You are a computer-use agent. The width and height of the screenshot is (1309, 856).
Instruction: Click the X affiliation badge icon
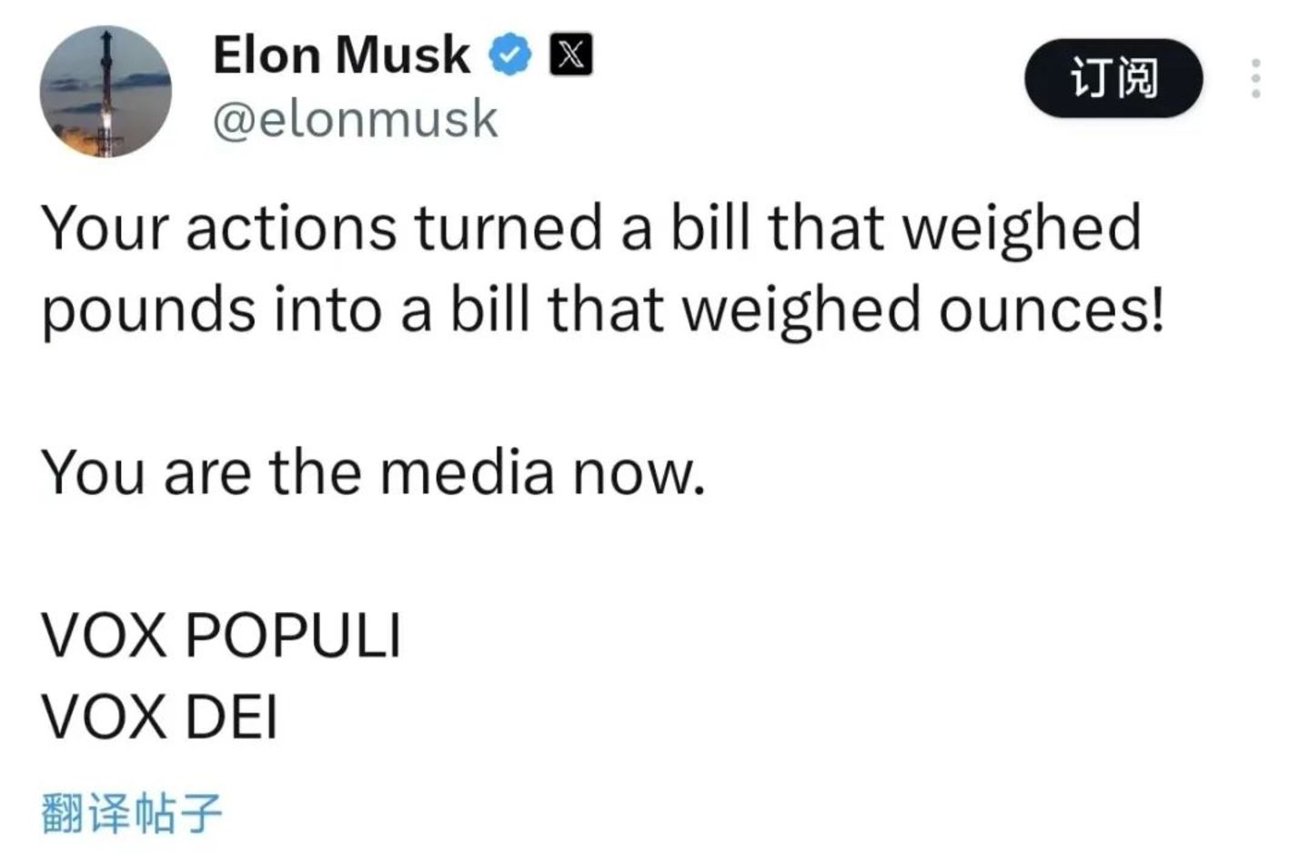pos(570,55)
